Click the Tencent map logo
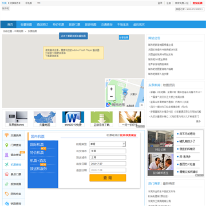The width and height of the screenshot is (206, 206). pyautogui.click(x=116, y=105)
